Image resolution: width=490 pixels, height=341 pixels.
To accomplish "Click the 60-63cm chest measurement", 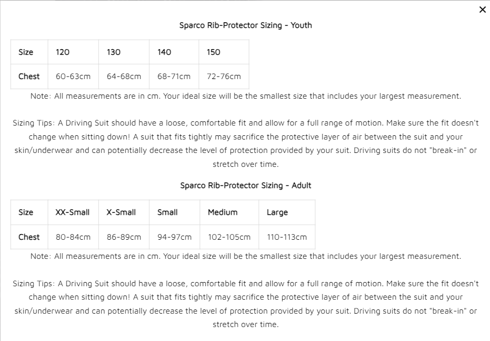I will tap(73, 76).
